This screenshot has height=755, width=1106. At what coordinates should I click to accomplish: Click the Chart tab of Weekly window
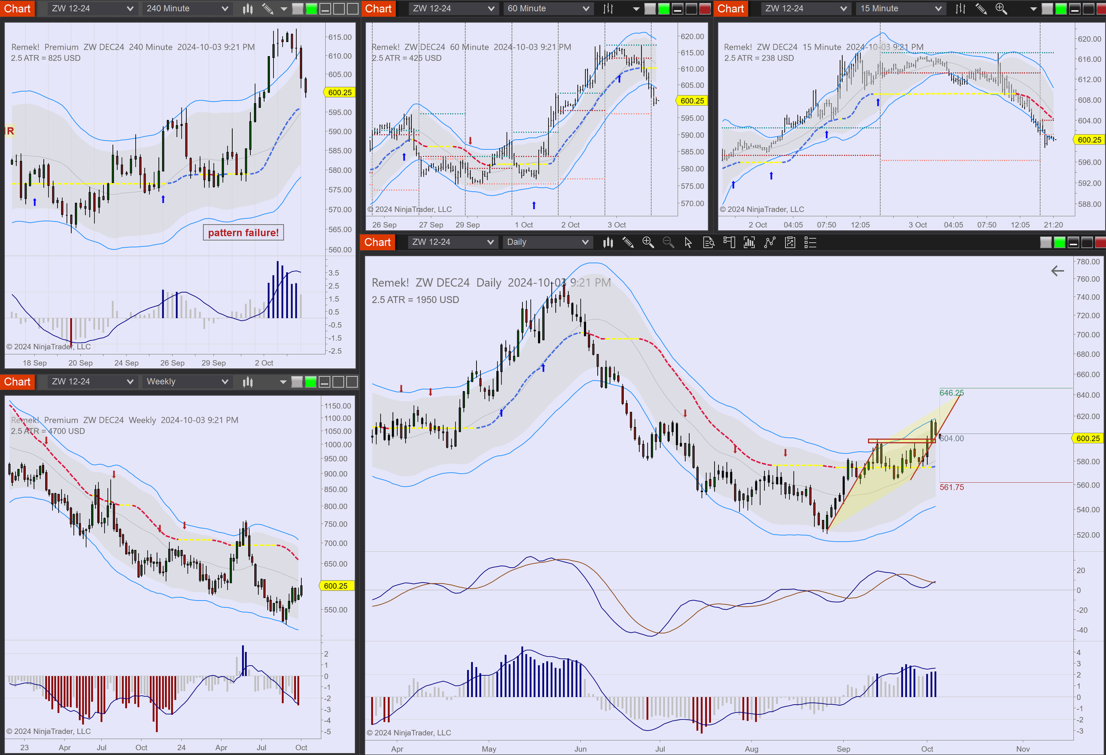pos(17,382)
